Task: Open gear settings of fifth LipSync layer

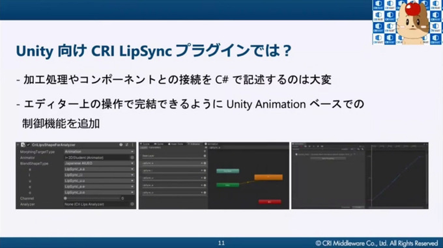Action: pos(205,193)
